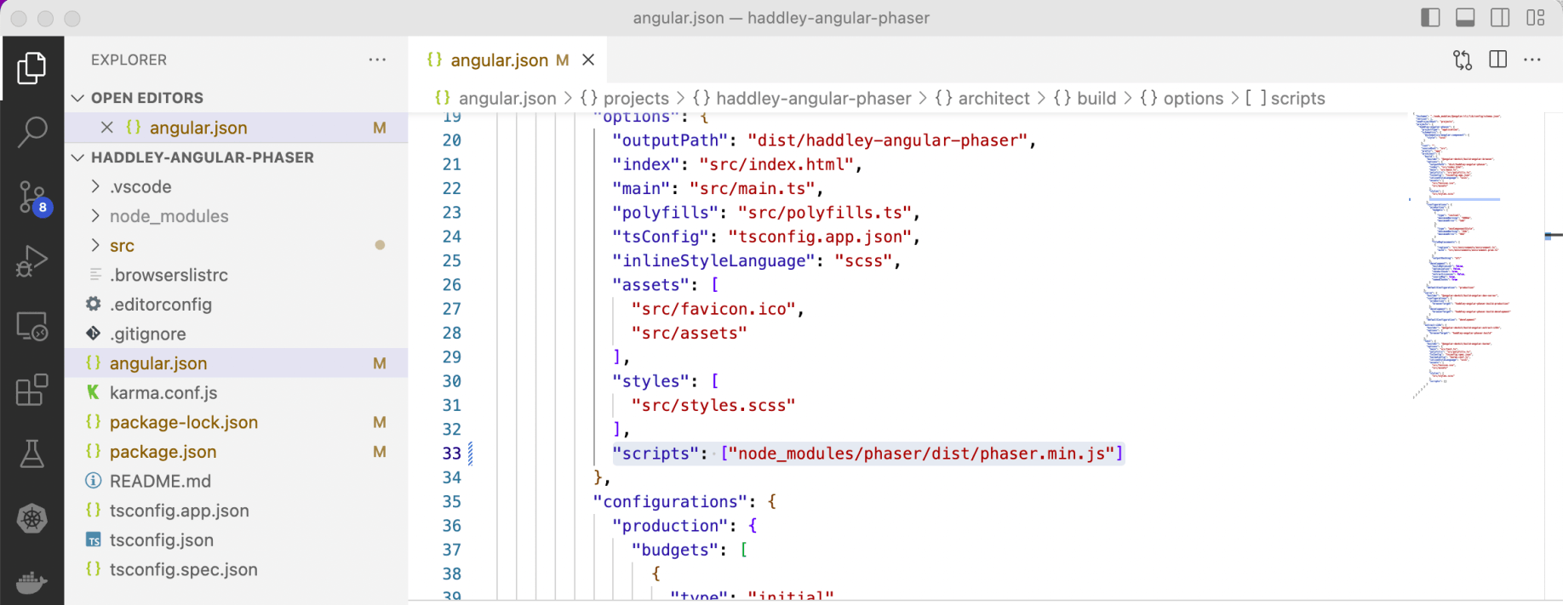Click the phaser.min.js path string
Image resolution: width=1563 pixels, height=605 pixels.
point(921,454)
